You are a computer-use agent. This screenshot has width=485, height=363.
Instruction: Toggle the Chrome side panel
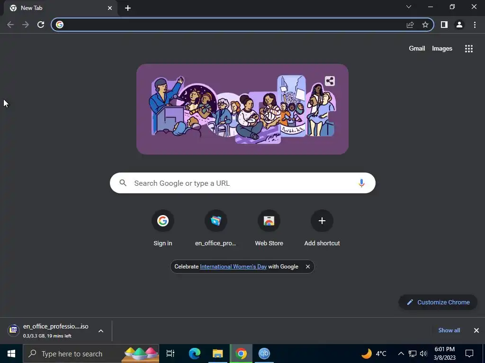click(x=444, y=25)
